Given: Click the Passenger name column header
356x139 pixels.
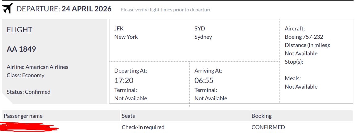Looking at the screenshot, I should point(23,116).
